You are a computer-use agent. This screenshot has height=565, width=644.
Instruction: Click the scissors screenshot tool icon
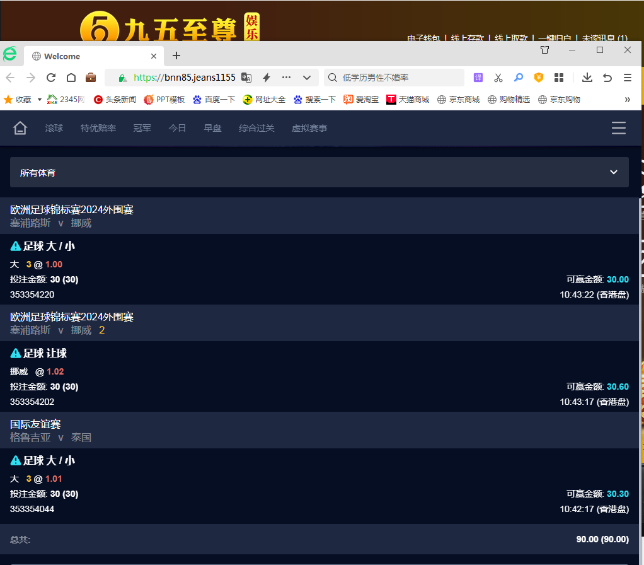(x=498, y=78)
